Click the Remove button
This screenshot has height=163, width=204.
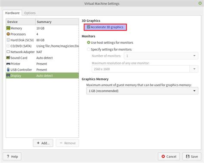pyautogui.click(x=68, y=143)
